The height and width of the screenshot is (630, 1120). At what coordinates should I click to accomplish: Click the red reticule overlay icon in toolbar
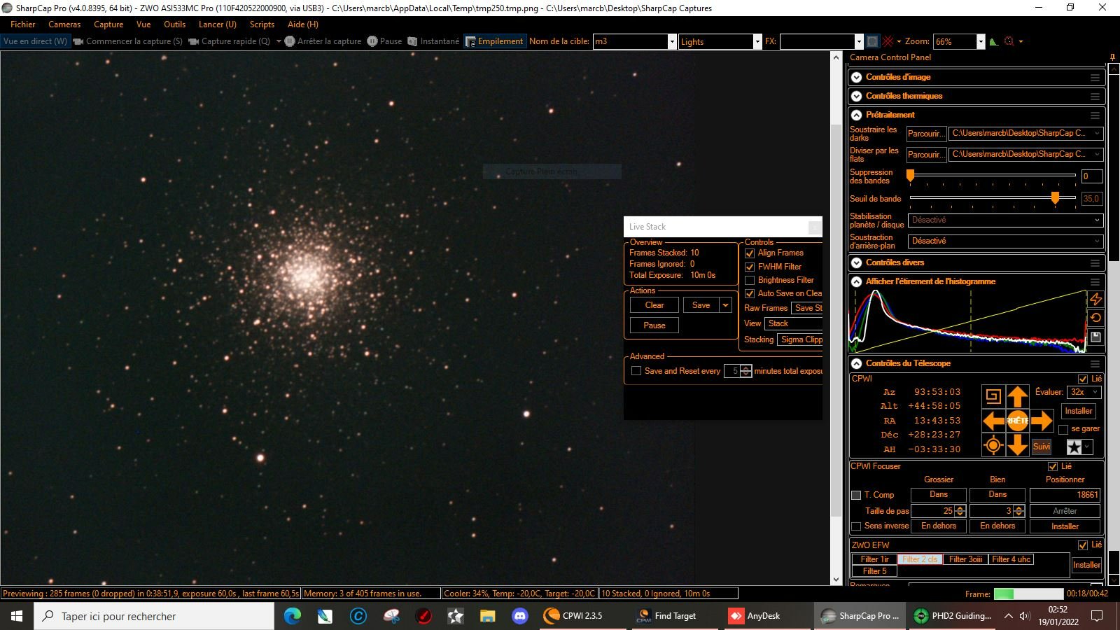888,41
